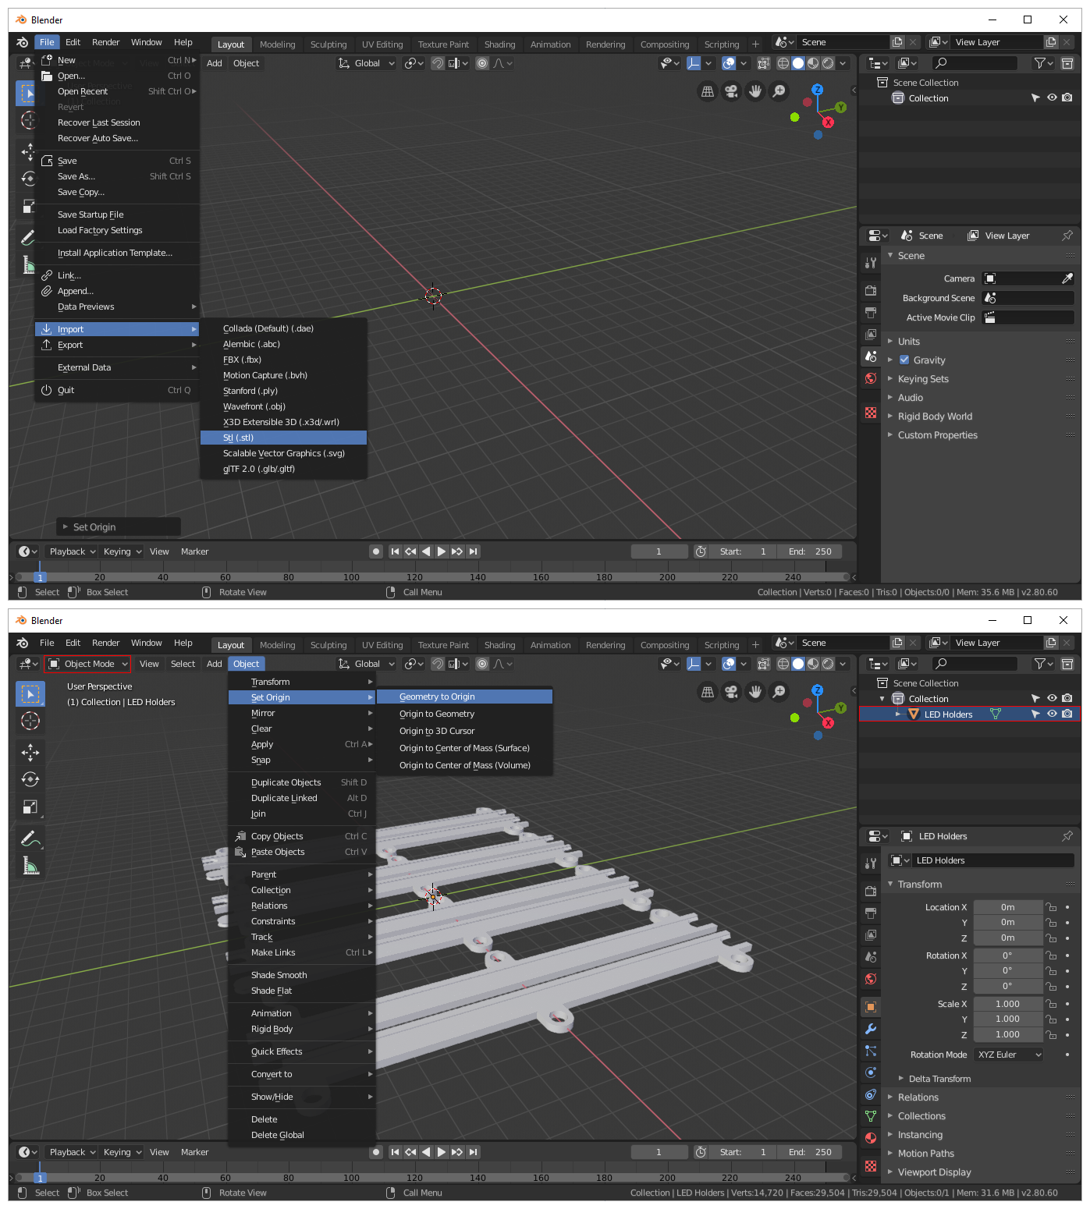
Task: Toggle Location X lock in bottom window
Action: coord(1052,907)
